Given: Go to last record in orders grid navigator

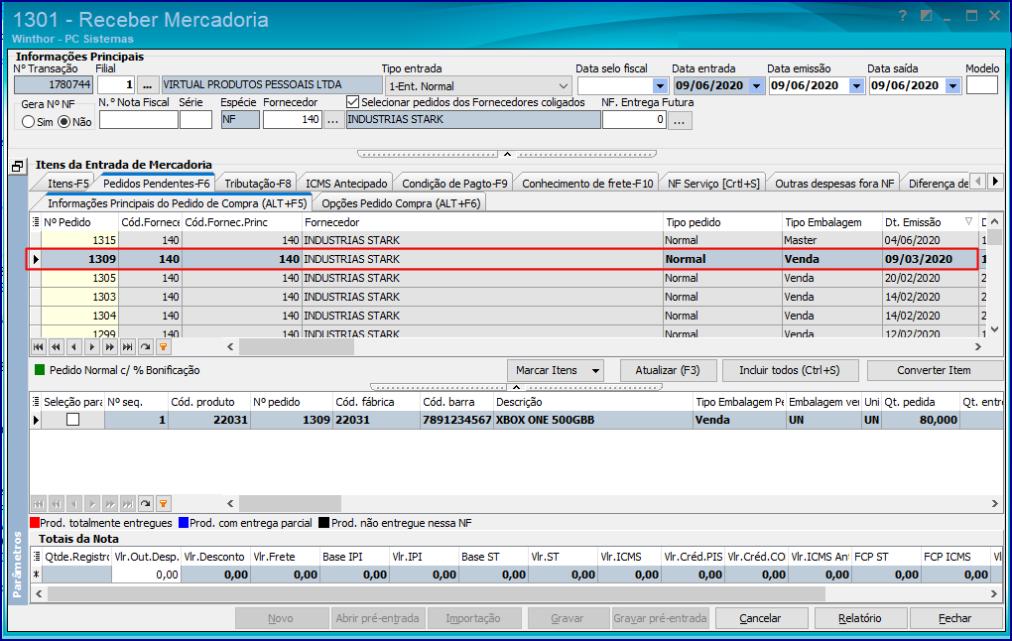Looking at the screenshot, I should pyautogui.click(x=128, y=347).
